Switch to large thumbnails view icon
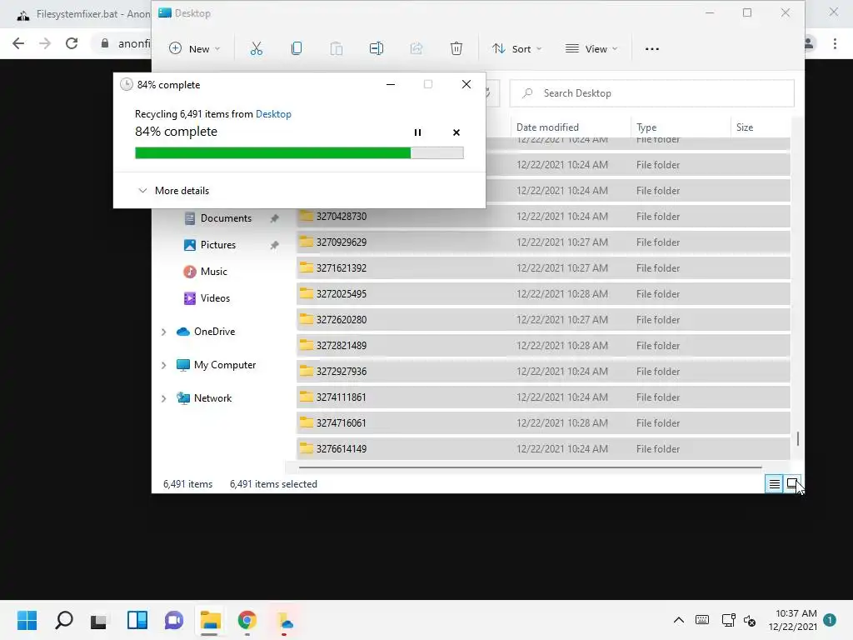Screen dimensions: 853x640 (x=792, y=484)
